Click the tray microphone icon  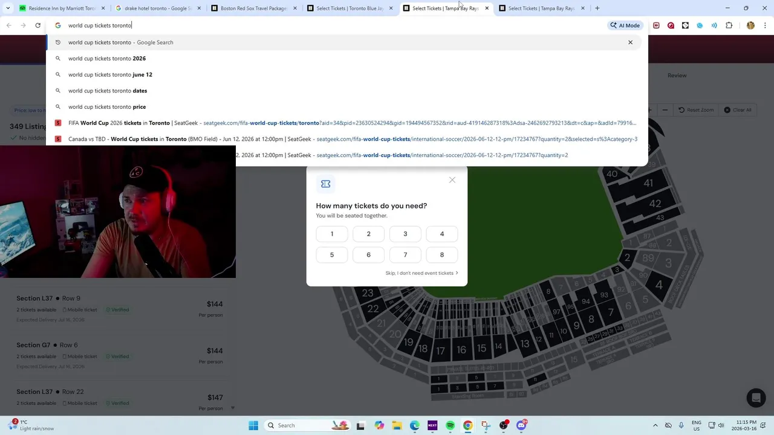(681, 425)
